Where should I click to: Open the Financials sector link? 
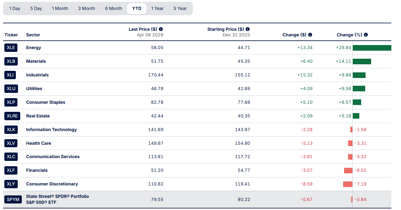tap(37, 170)
